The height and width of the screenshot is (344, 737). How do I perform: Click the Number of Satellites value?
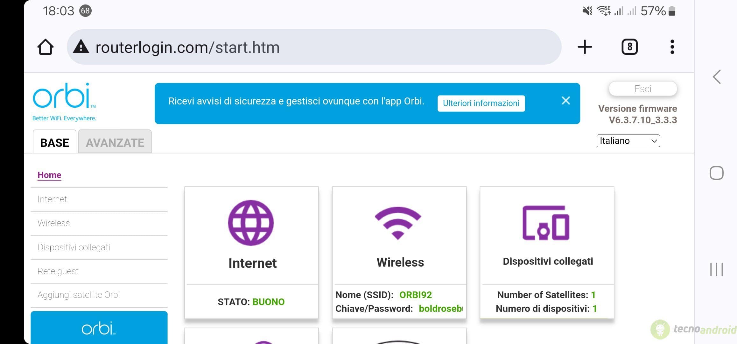(593, 295)
